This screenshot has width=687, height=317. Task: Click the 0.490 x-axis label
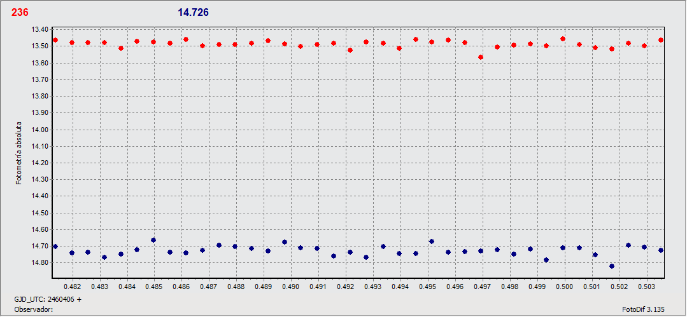coord(291,287)
